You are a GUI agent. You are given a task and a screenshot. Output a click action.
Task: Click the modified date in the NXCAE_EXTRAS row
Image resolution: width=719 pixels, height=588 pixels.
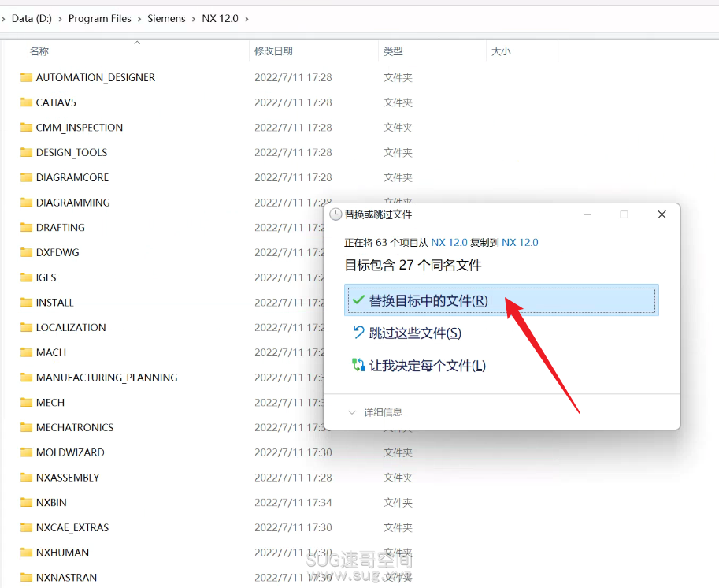click(293, 527)
